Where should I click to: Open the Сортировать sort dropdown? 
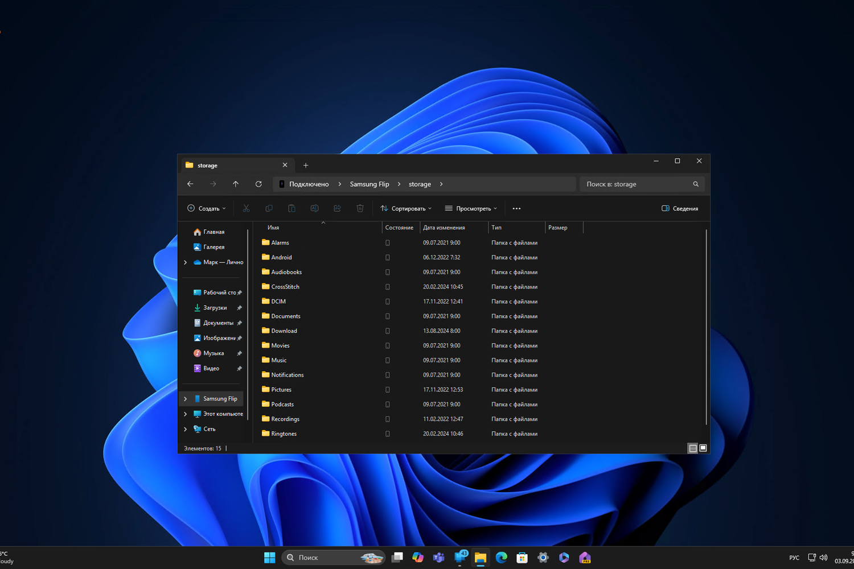pos(406,208)
